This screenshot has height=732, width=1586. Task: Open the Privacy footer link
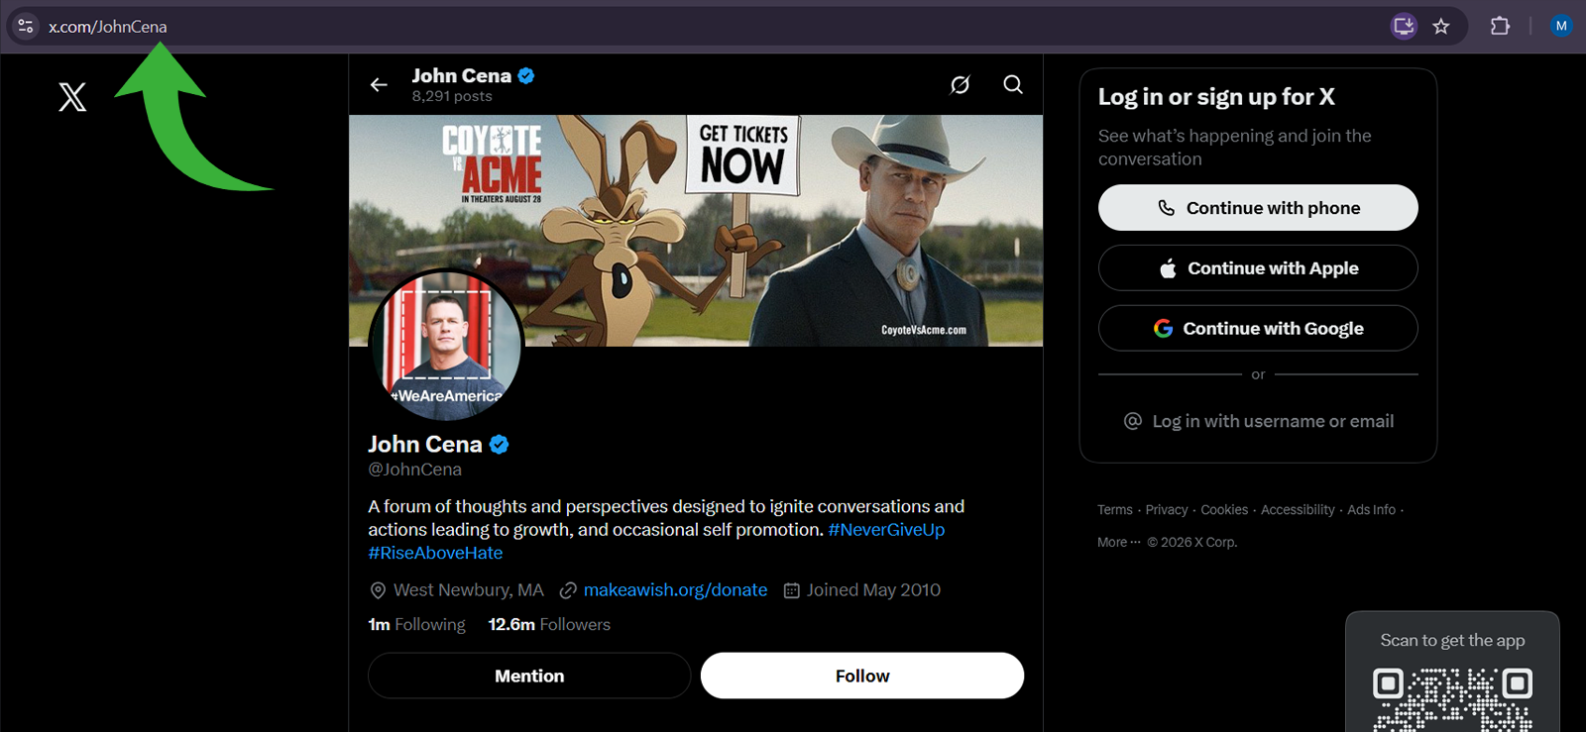[1167, 510]
